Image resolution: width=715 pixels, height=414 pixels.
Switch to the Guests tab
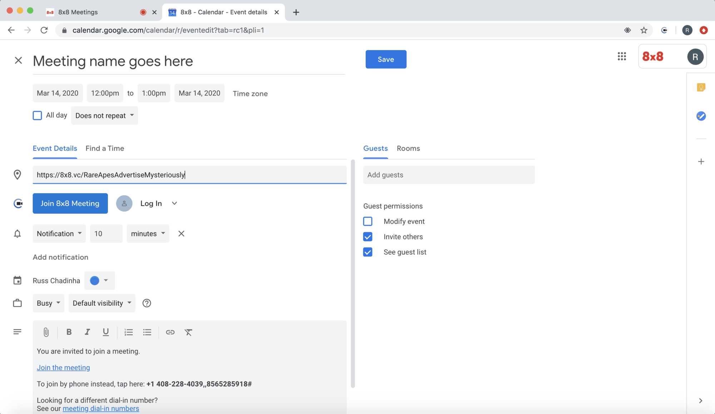pos(375,148)
